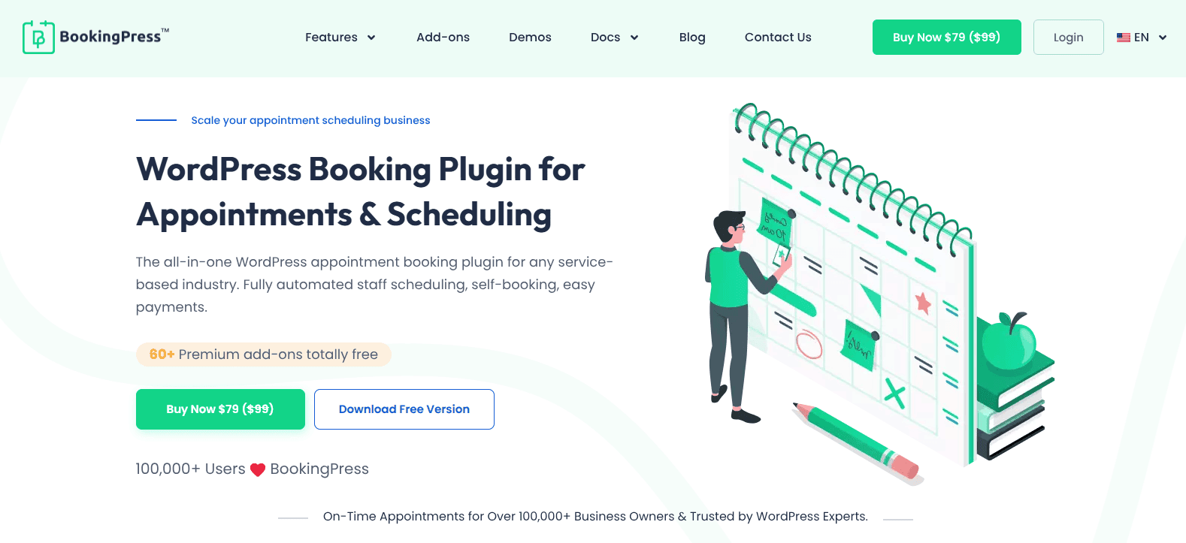
Task: Click the 60+ Premium add-ons badge
Action: click(264, 354)
